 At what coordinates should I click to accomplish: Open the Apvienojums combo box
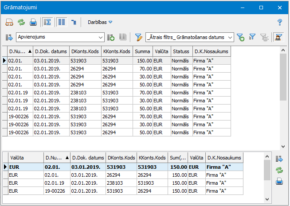60,37
